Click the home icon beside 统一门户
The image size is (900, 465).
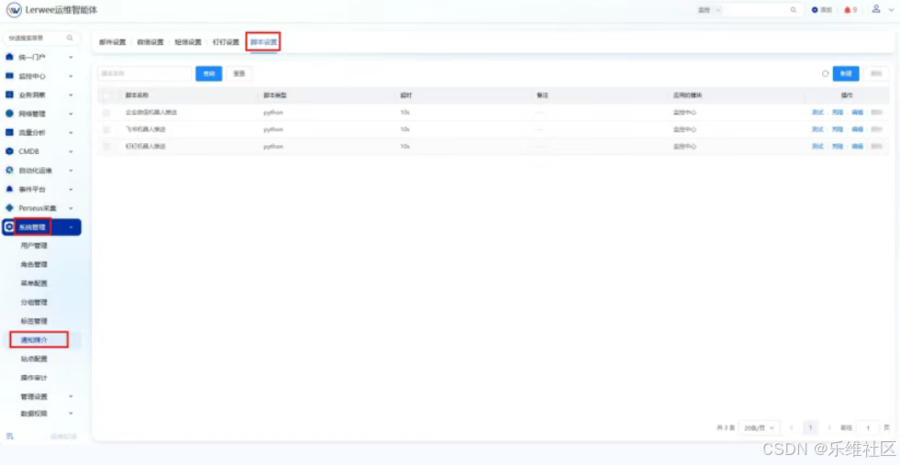(9, 57)
